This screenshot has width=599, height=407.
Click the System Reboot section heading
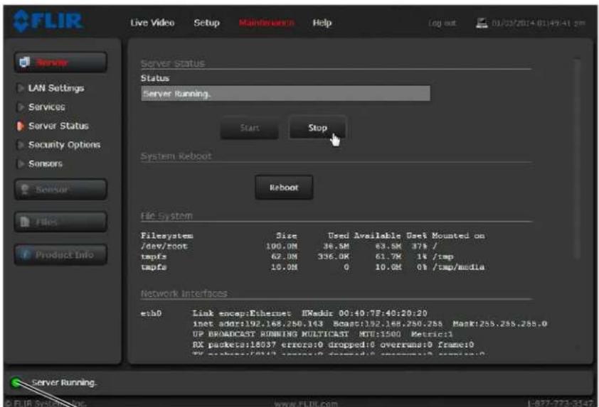point(176,156)
